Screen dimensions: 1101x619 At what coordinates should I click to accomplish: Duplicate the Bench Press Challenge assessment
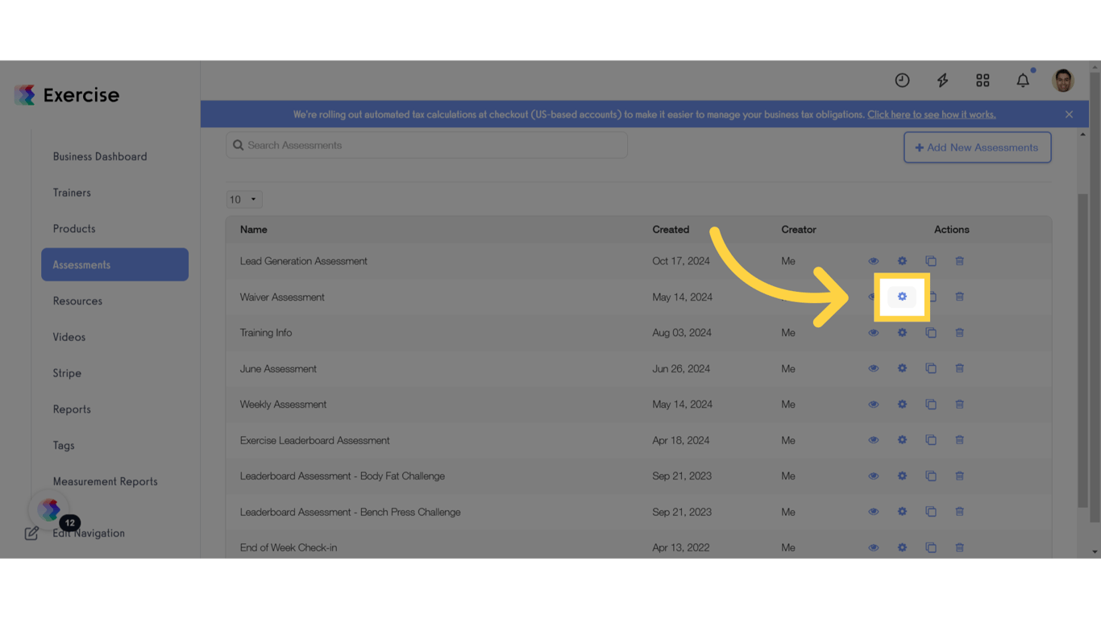pos(931,512)
